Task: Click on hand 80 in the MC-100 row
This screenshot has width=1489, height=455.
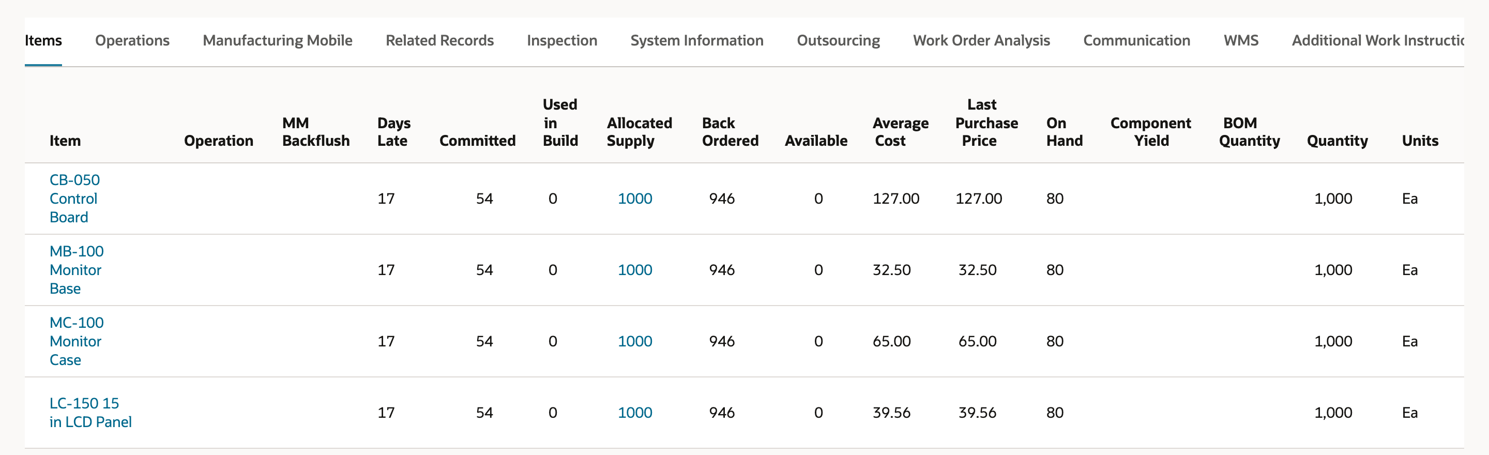Action: click(x=1054, y=341)
